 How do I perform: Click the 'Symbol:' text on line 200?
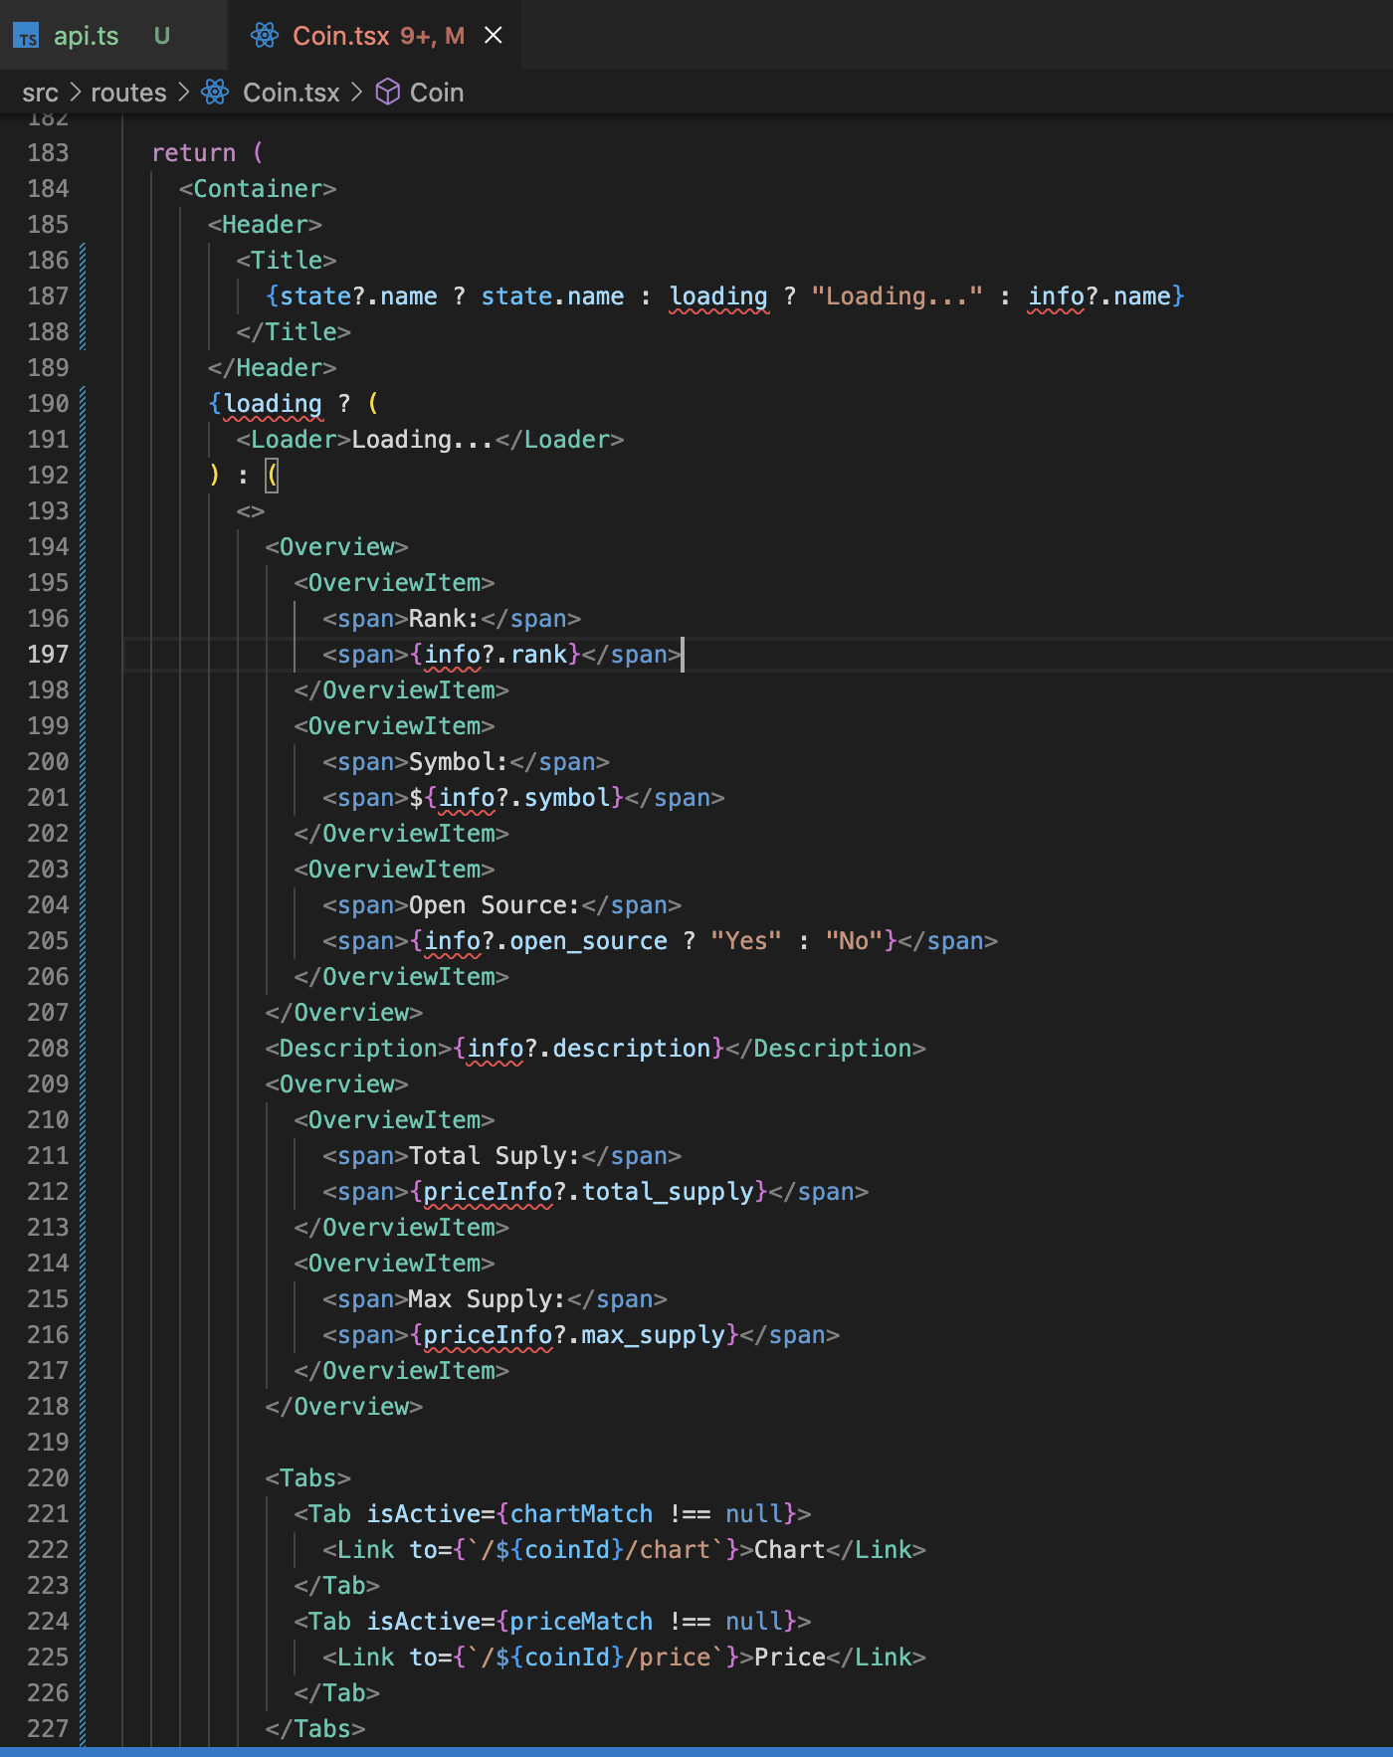459,762
